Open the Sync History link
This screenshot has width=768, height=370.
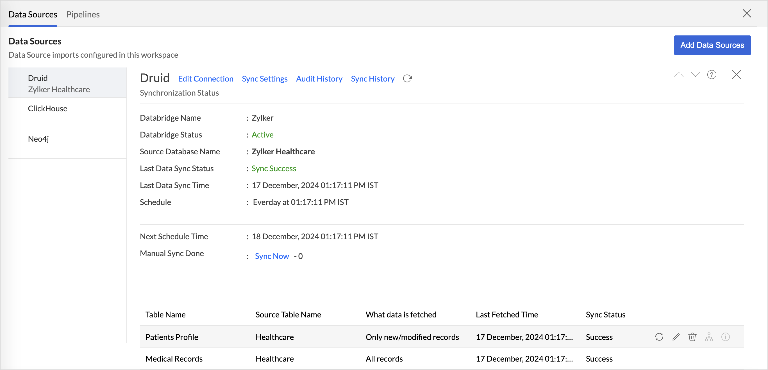point(372,79)
